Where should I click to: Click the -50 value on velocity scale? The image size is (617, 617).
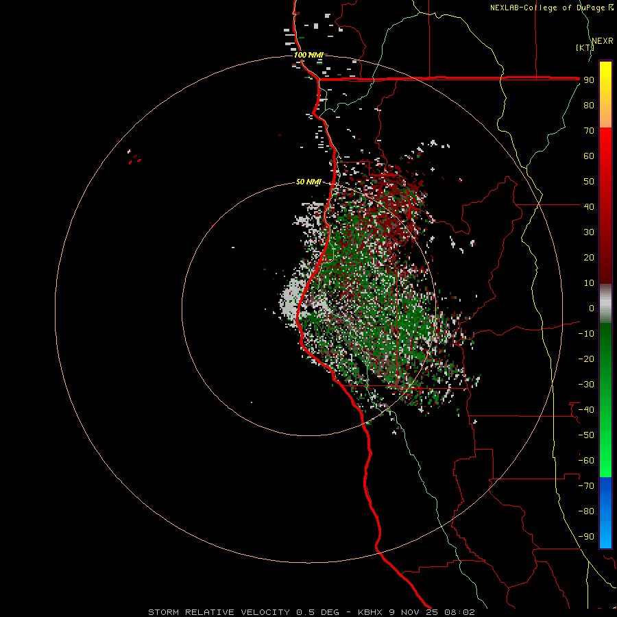[x=586, y=435]
